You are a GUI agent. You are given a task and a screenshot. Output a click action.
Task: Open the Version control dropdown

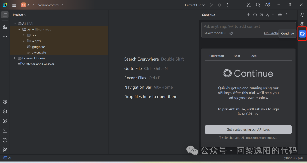point(50,5)
